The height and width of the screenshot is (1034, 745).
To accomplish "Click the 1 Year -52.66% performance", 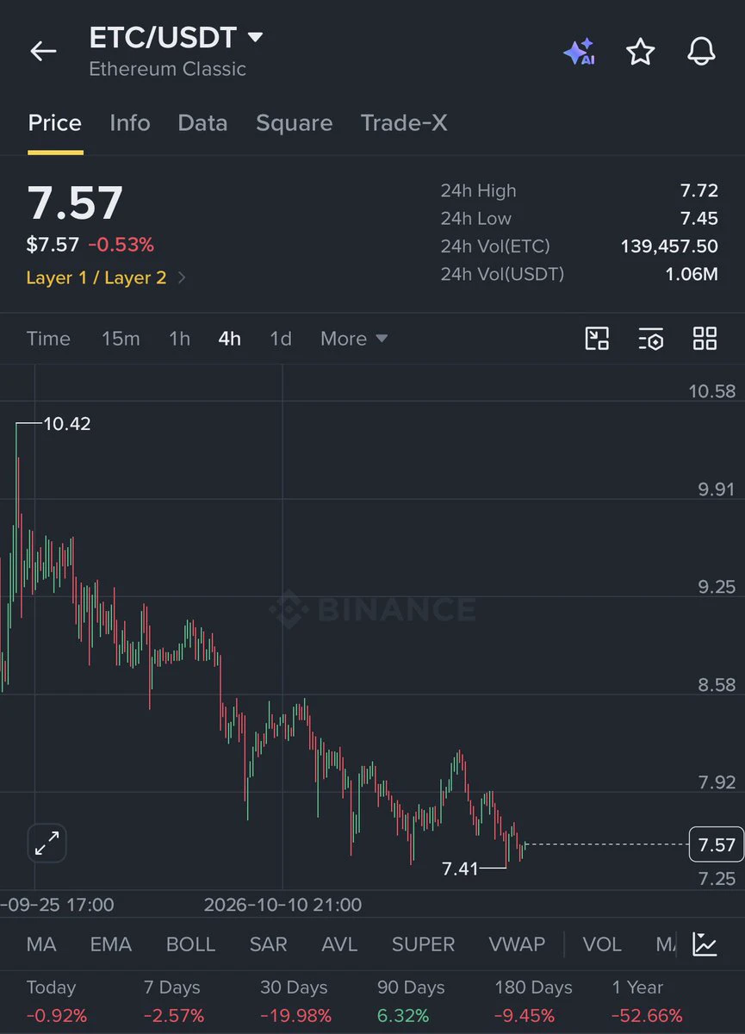I will click(x=648, y=1001).
